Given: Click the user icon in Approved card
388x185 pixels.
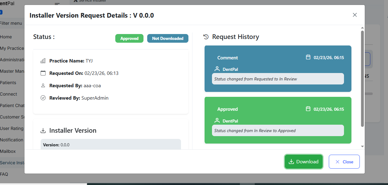Looking at the screenshot, I should [x=217, y=121].
